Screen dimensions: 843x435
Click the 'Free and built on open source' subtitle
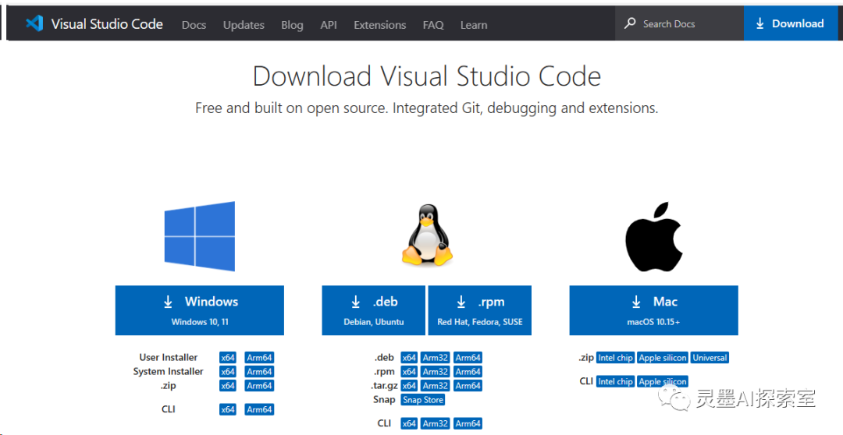click(x=427, y=108)
